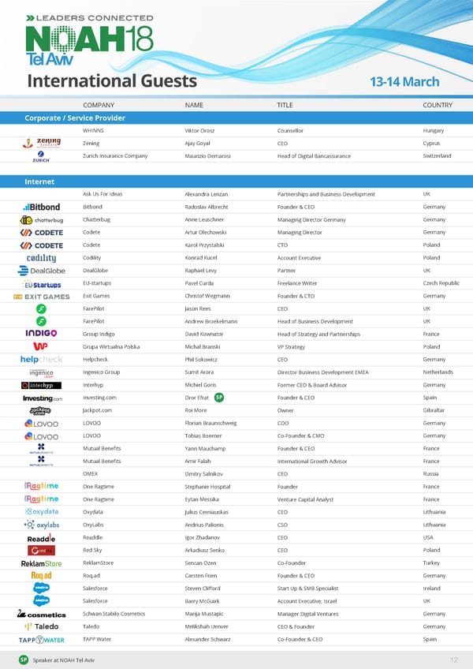473x669 pixels.
Task: Click the Chatterbug logo
Action: tap(41, 219)
